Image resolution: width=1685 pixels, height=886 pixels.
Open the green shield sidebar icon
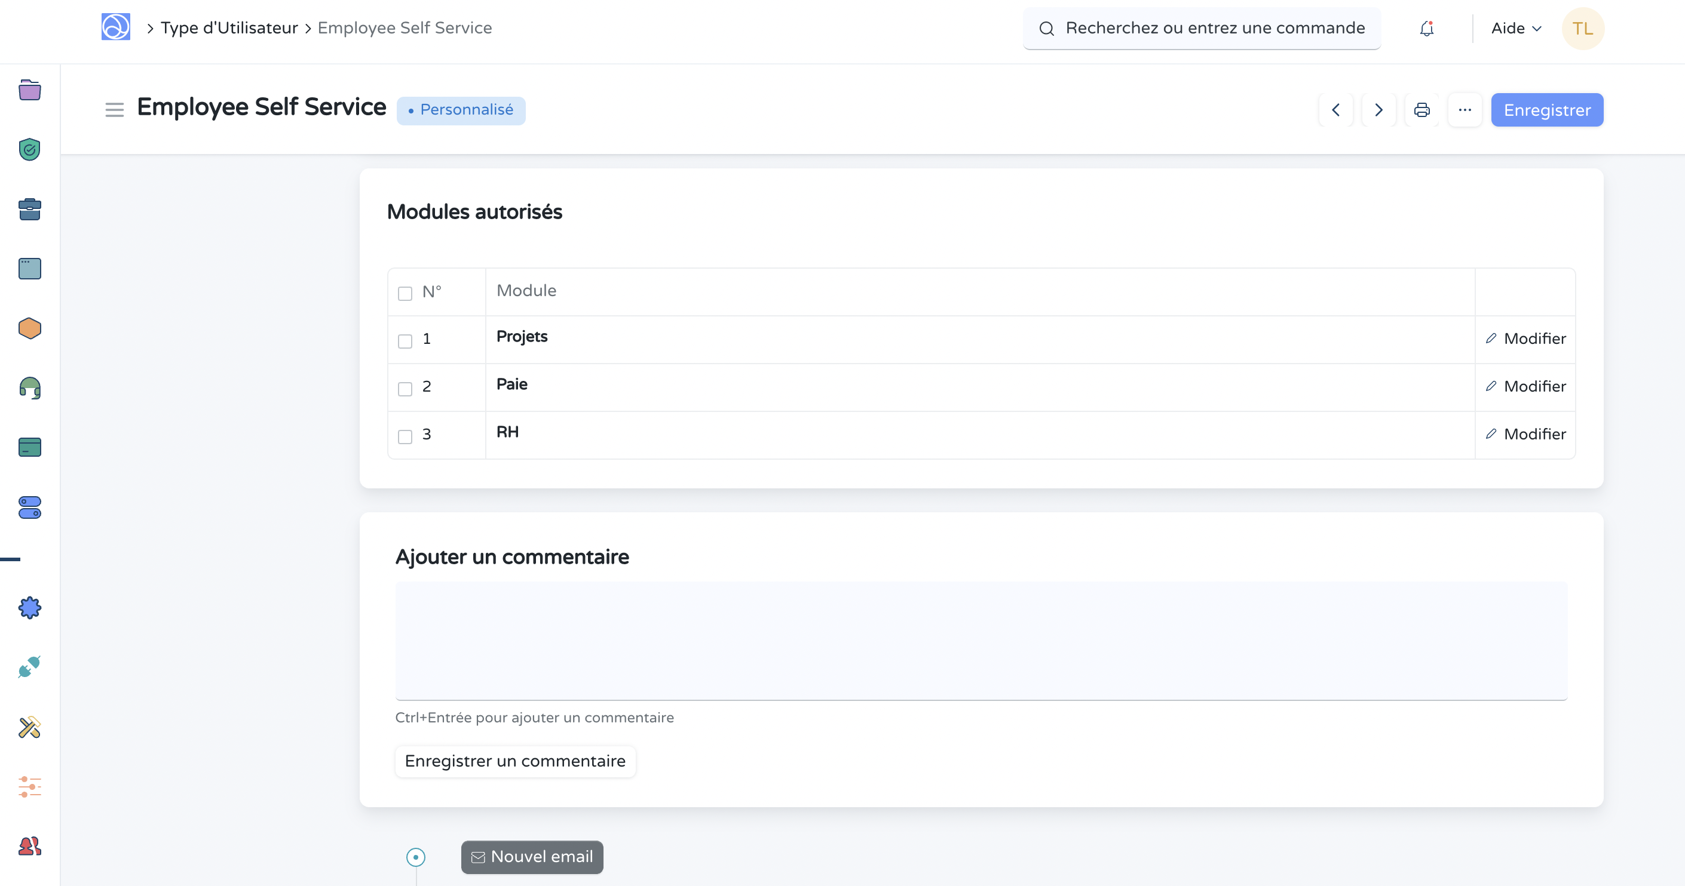29,150
